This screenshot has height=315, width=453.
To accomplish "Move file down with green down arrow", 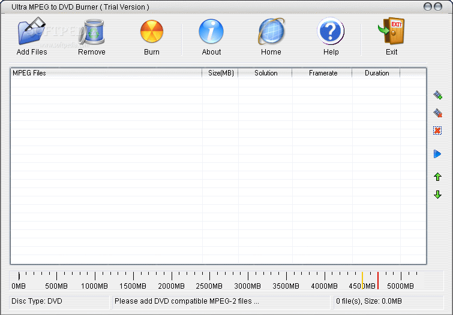I will point(437,195).
